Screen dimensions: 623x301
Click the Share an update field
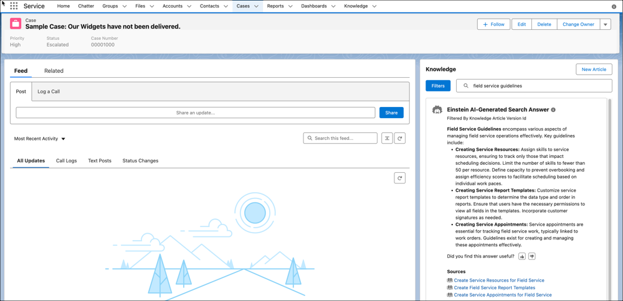click(196, 113)
